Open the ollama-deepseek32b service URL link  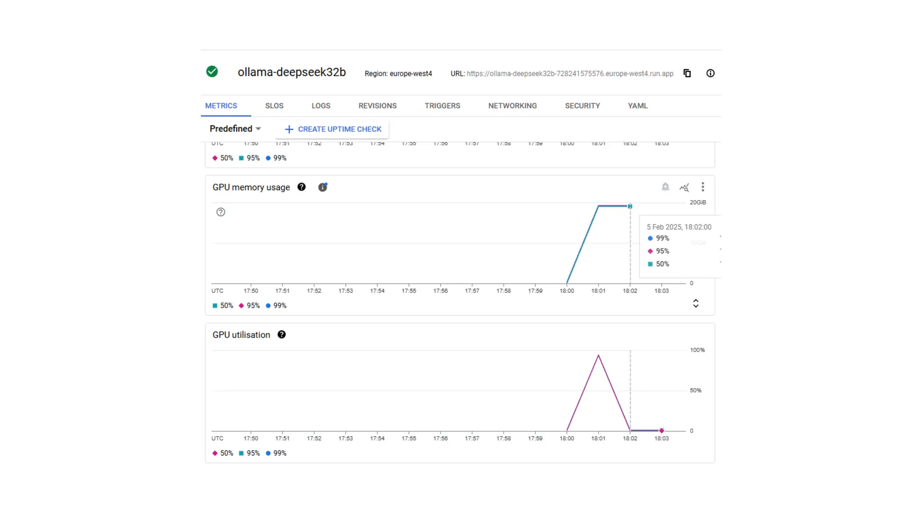point(570,73)
